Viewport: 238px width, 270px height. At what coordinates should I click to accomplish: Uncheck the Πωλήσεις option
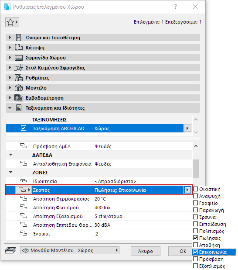[x=196, y=238]
